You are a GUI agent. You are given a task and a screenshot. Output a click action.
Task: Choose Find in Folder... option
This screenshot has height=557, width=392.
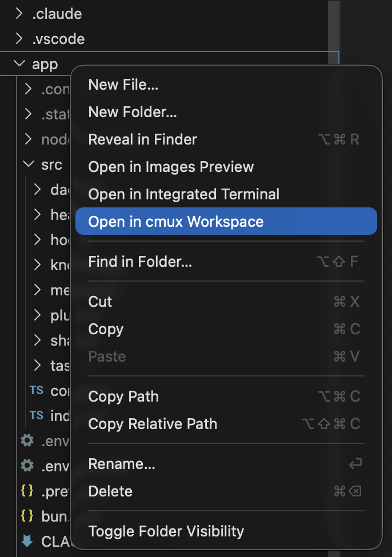[226, 262]
